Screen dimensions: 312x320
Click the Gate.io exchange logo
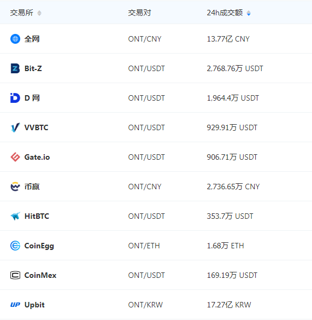(x=15, y=157)
